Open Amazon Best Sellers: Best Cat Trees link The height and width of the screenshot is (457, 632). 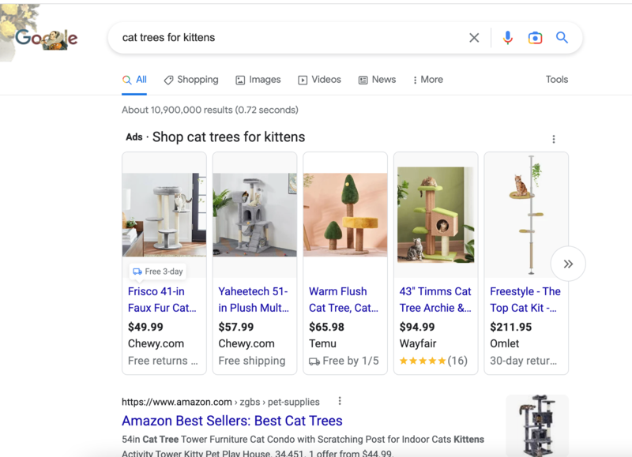(231, 421)
